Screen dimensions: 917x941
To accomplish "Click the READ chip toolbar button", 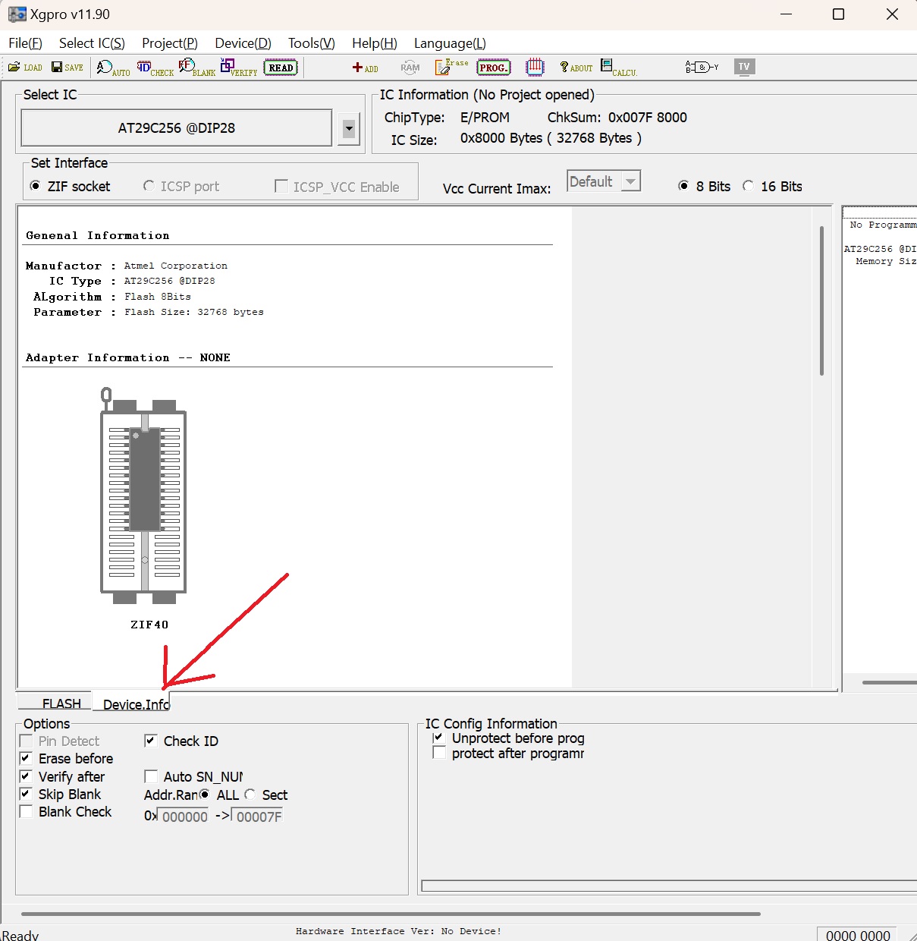I will pos(281,68).
